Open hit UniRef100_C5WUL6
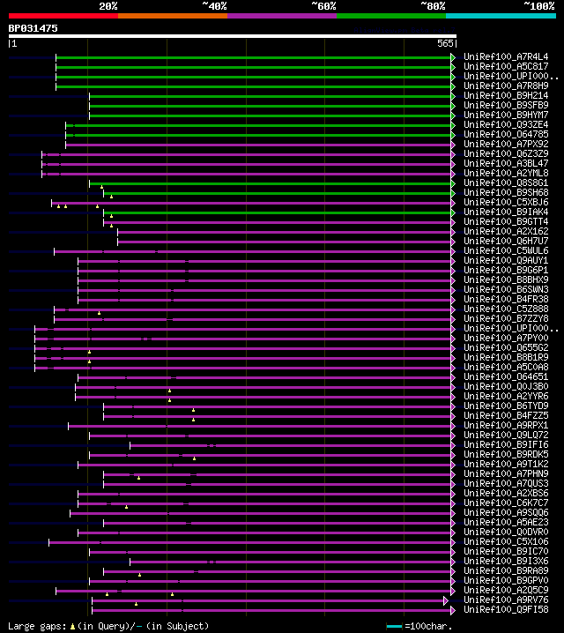Image resolution: width=564 pixels, height=633 pixels. (x=506, y=250)
